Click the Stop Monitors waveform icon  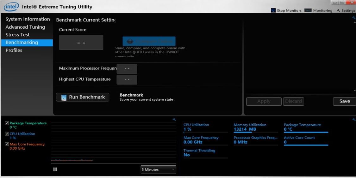(x=273, y=10)
